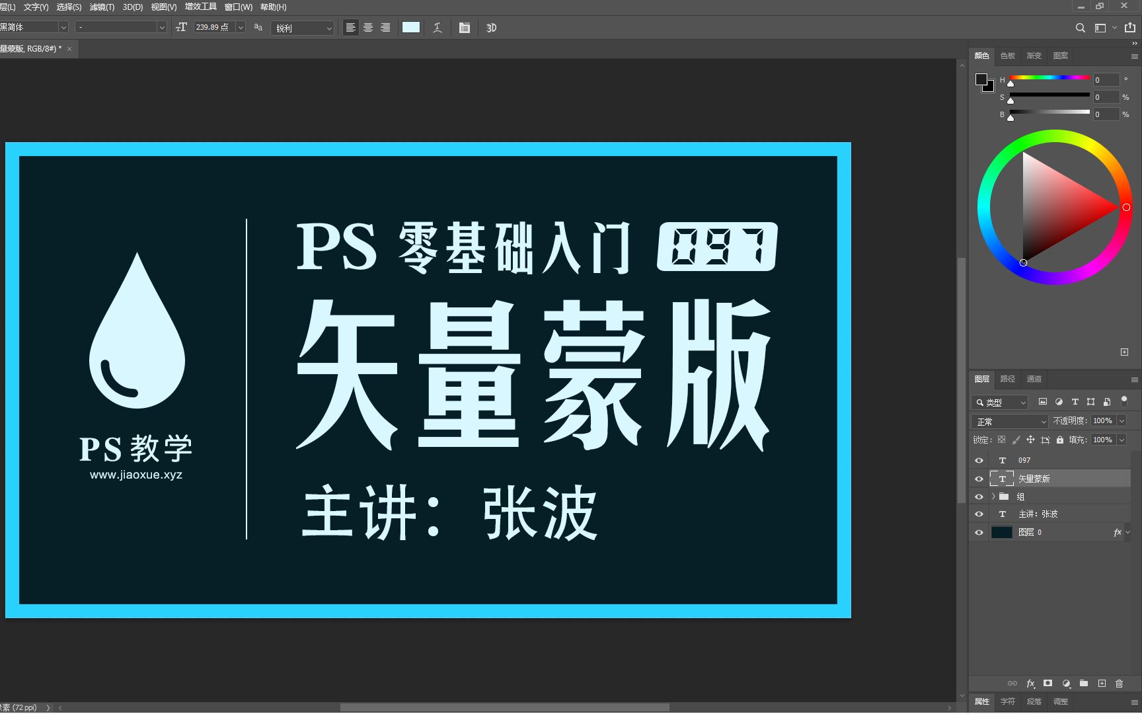Hide the 图层 0 layer visibility eye
Viewport: 1142px width, 714px height.
(x=979, y=532)
